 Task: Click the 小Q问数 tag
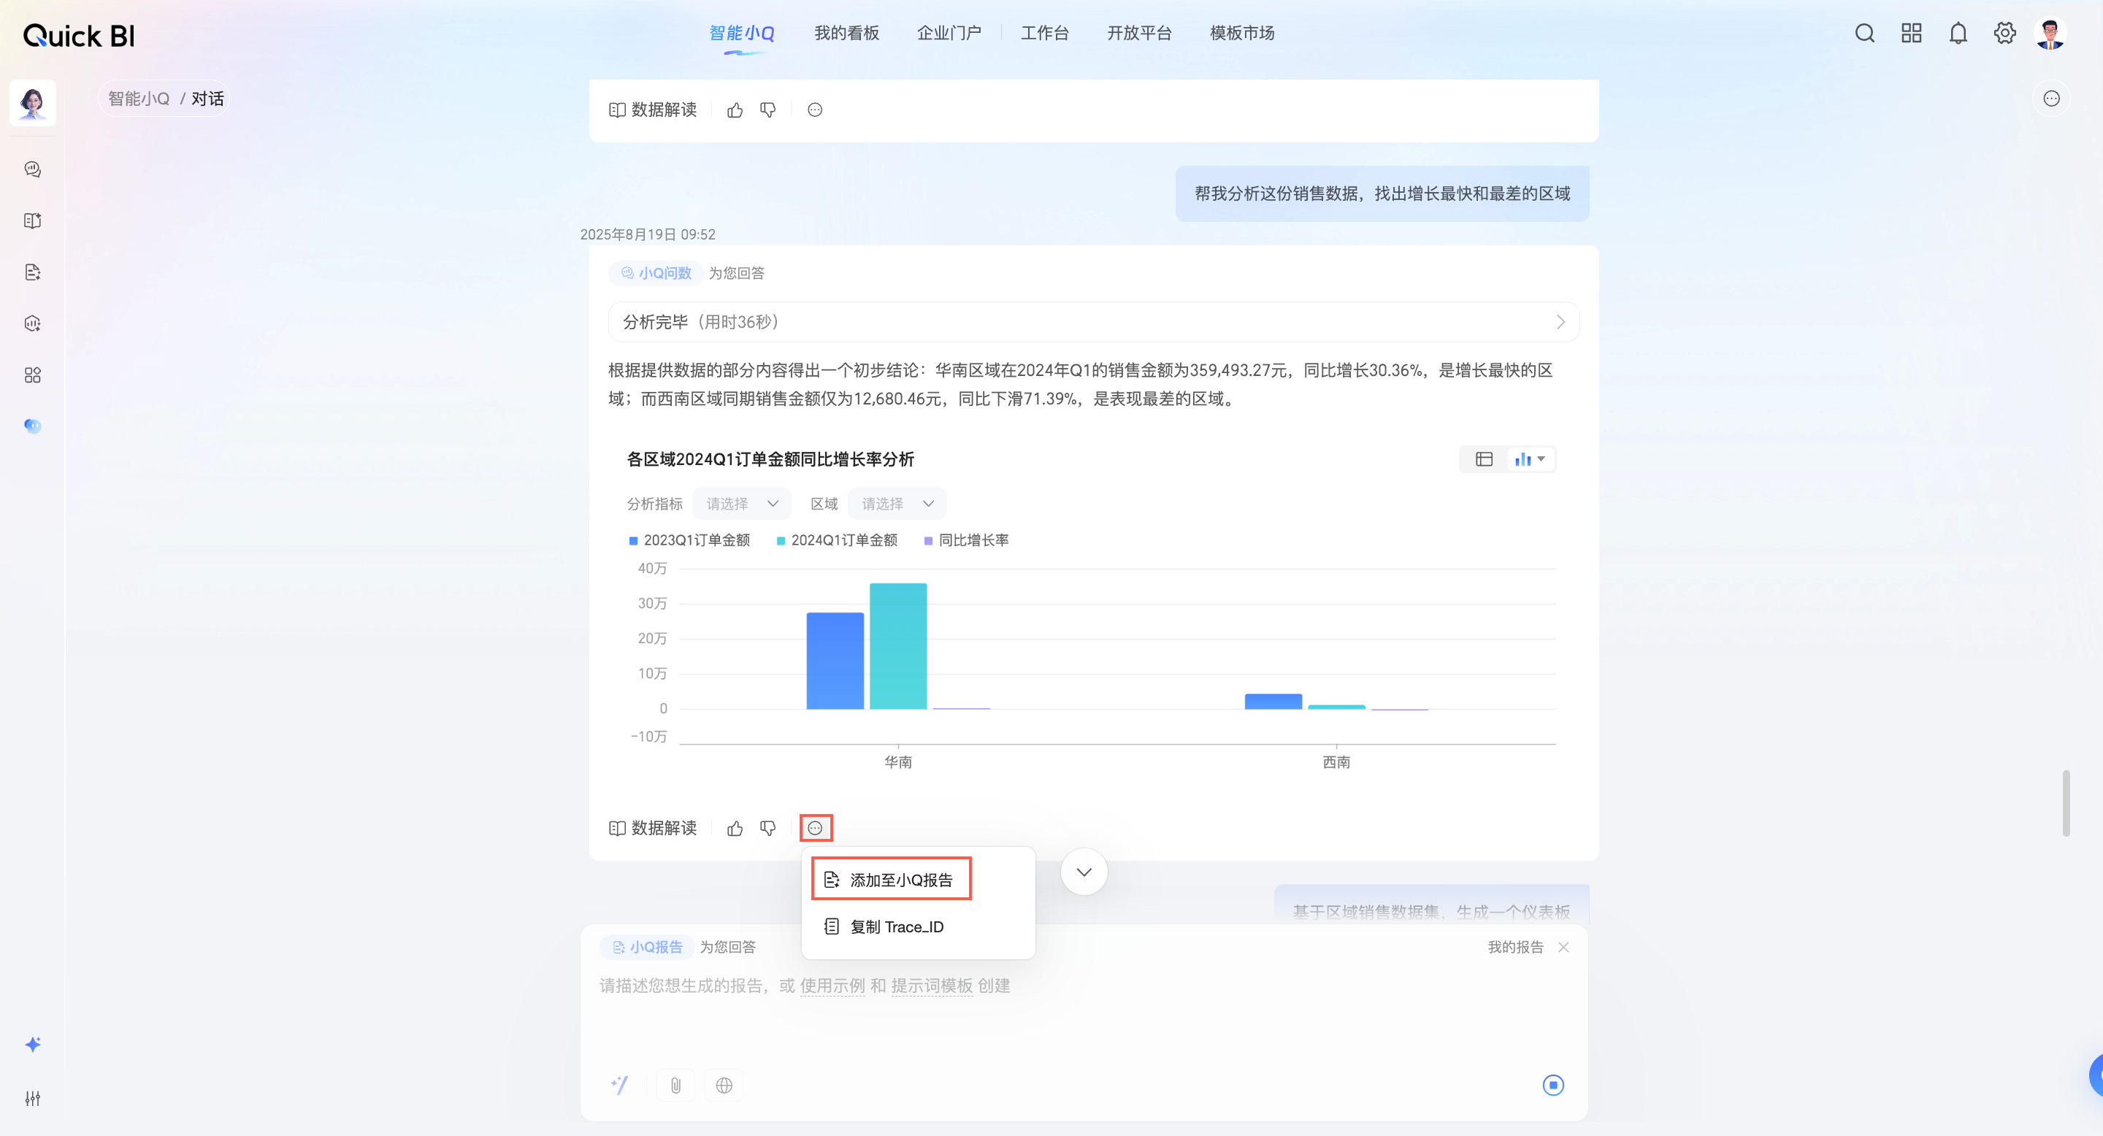click(656, 273)
